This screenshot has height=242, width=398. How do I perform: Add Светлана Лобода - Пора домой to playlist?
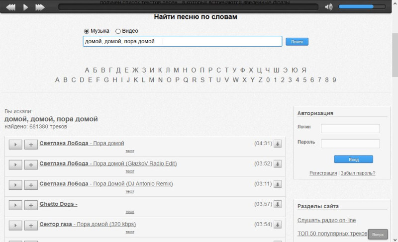pos(31,145)
